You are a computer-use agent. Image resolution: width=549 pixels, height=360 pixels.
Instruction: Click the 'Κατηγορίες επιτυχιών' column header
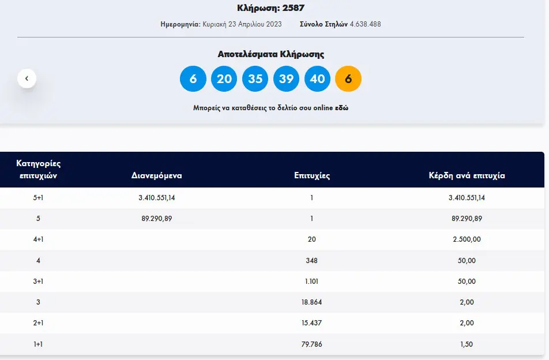(38, 170)
